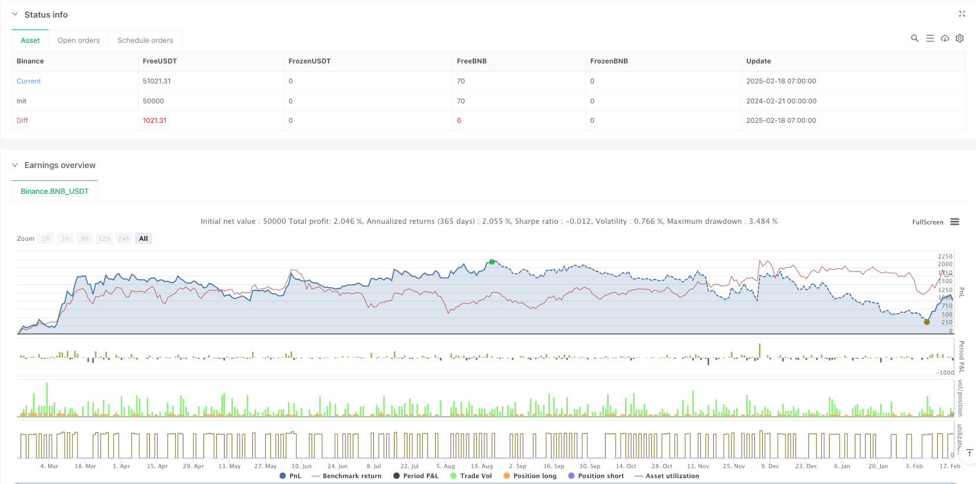
Task: Open the table list-view menu icon
Action: tap(930, 38)
